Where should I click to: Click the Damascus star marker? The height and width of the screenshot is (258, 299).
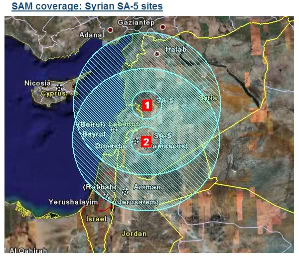136,141
